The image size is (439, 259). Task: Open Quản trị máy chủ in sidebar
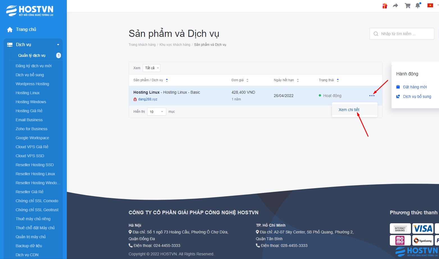31,237
